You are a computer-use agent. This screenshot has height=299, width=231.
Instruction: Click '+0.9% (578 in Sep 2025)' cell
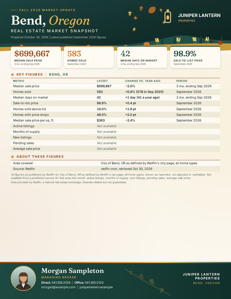[x=144, y=92]
